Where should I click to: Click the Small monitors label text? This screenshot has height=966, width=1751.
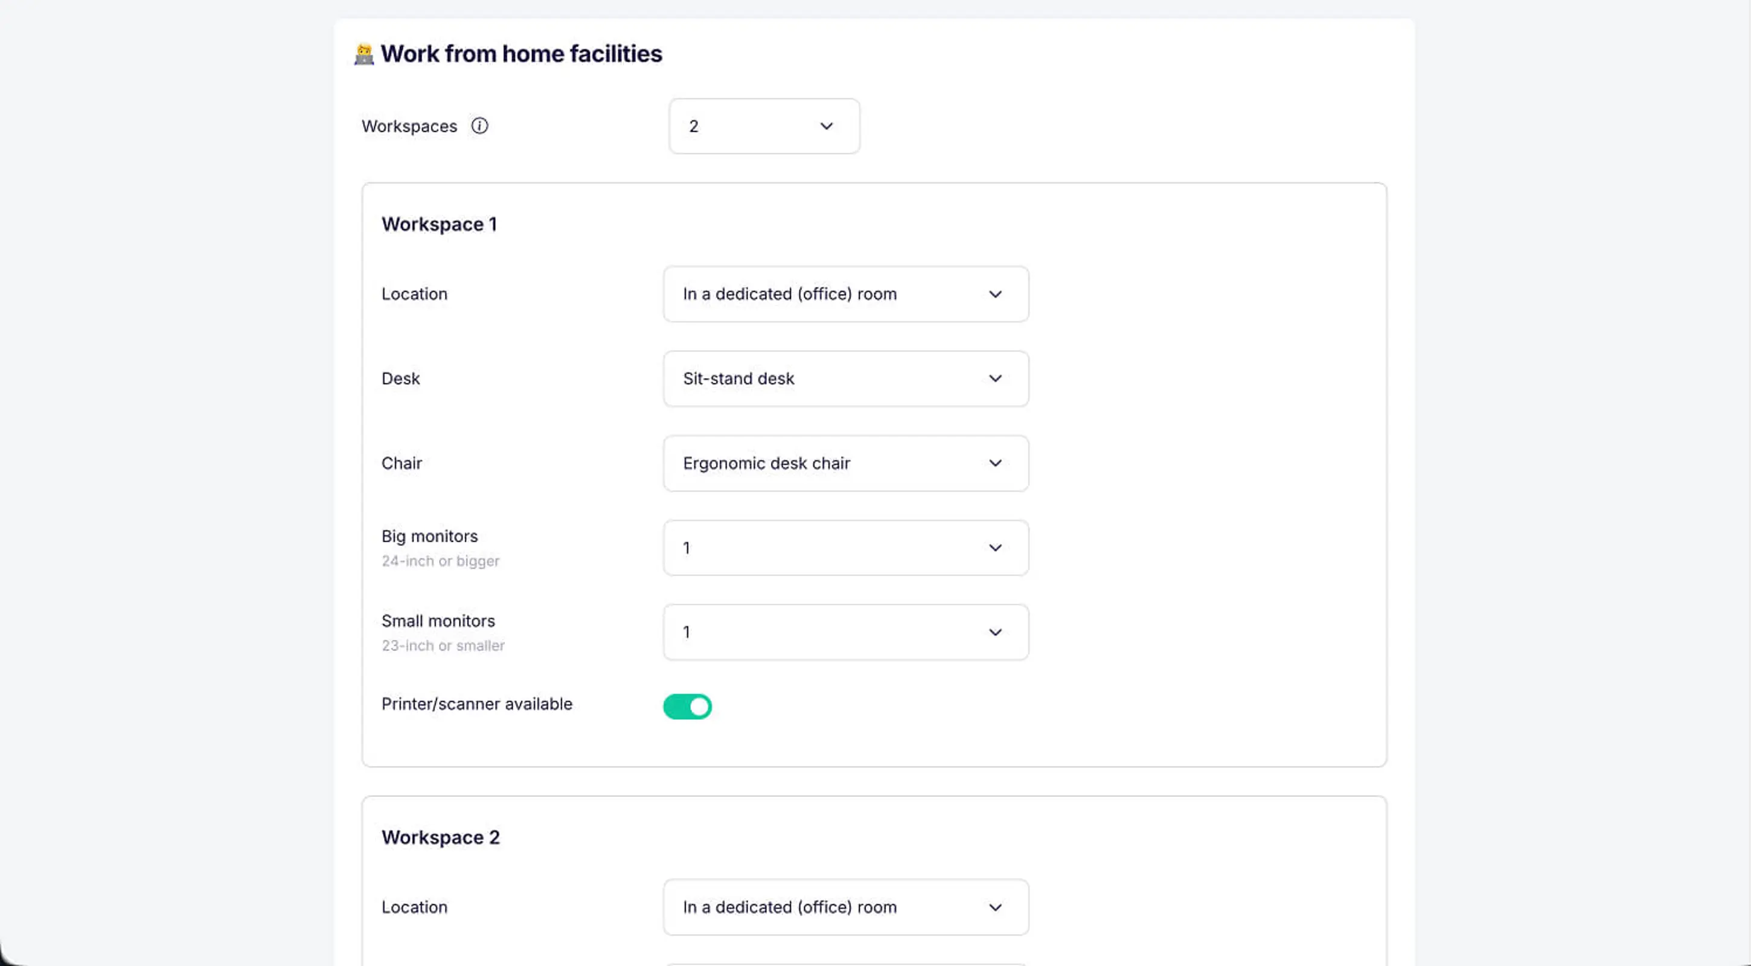(x=438, y=621)
